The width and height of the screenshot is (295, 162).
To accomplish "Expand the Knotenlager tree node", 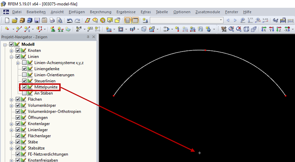I will pyautogui.click(x=11, y=124).
